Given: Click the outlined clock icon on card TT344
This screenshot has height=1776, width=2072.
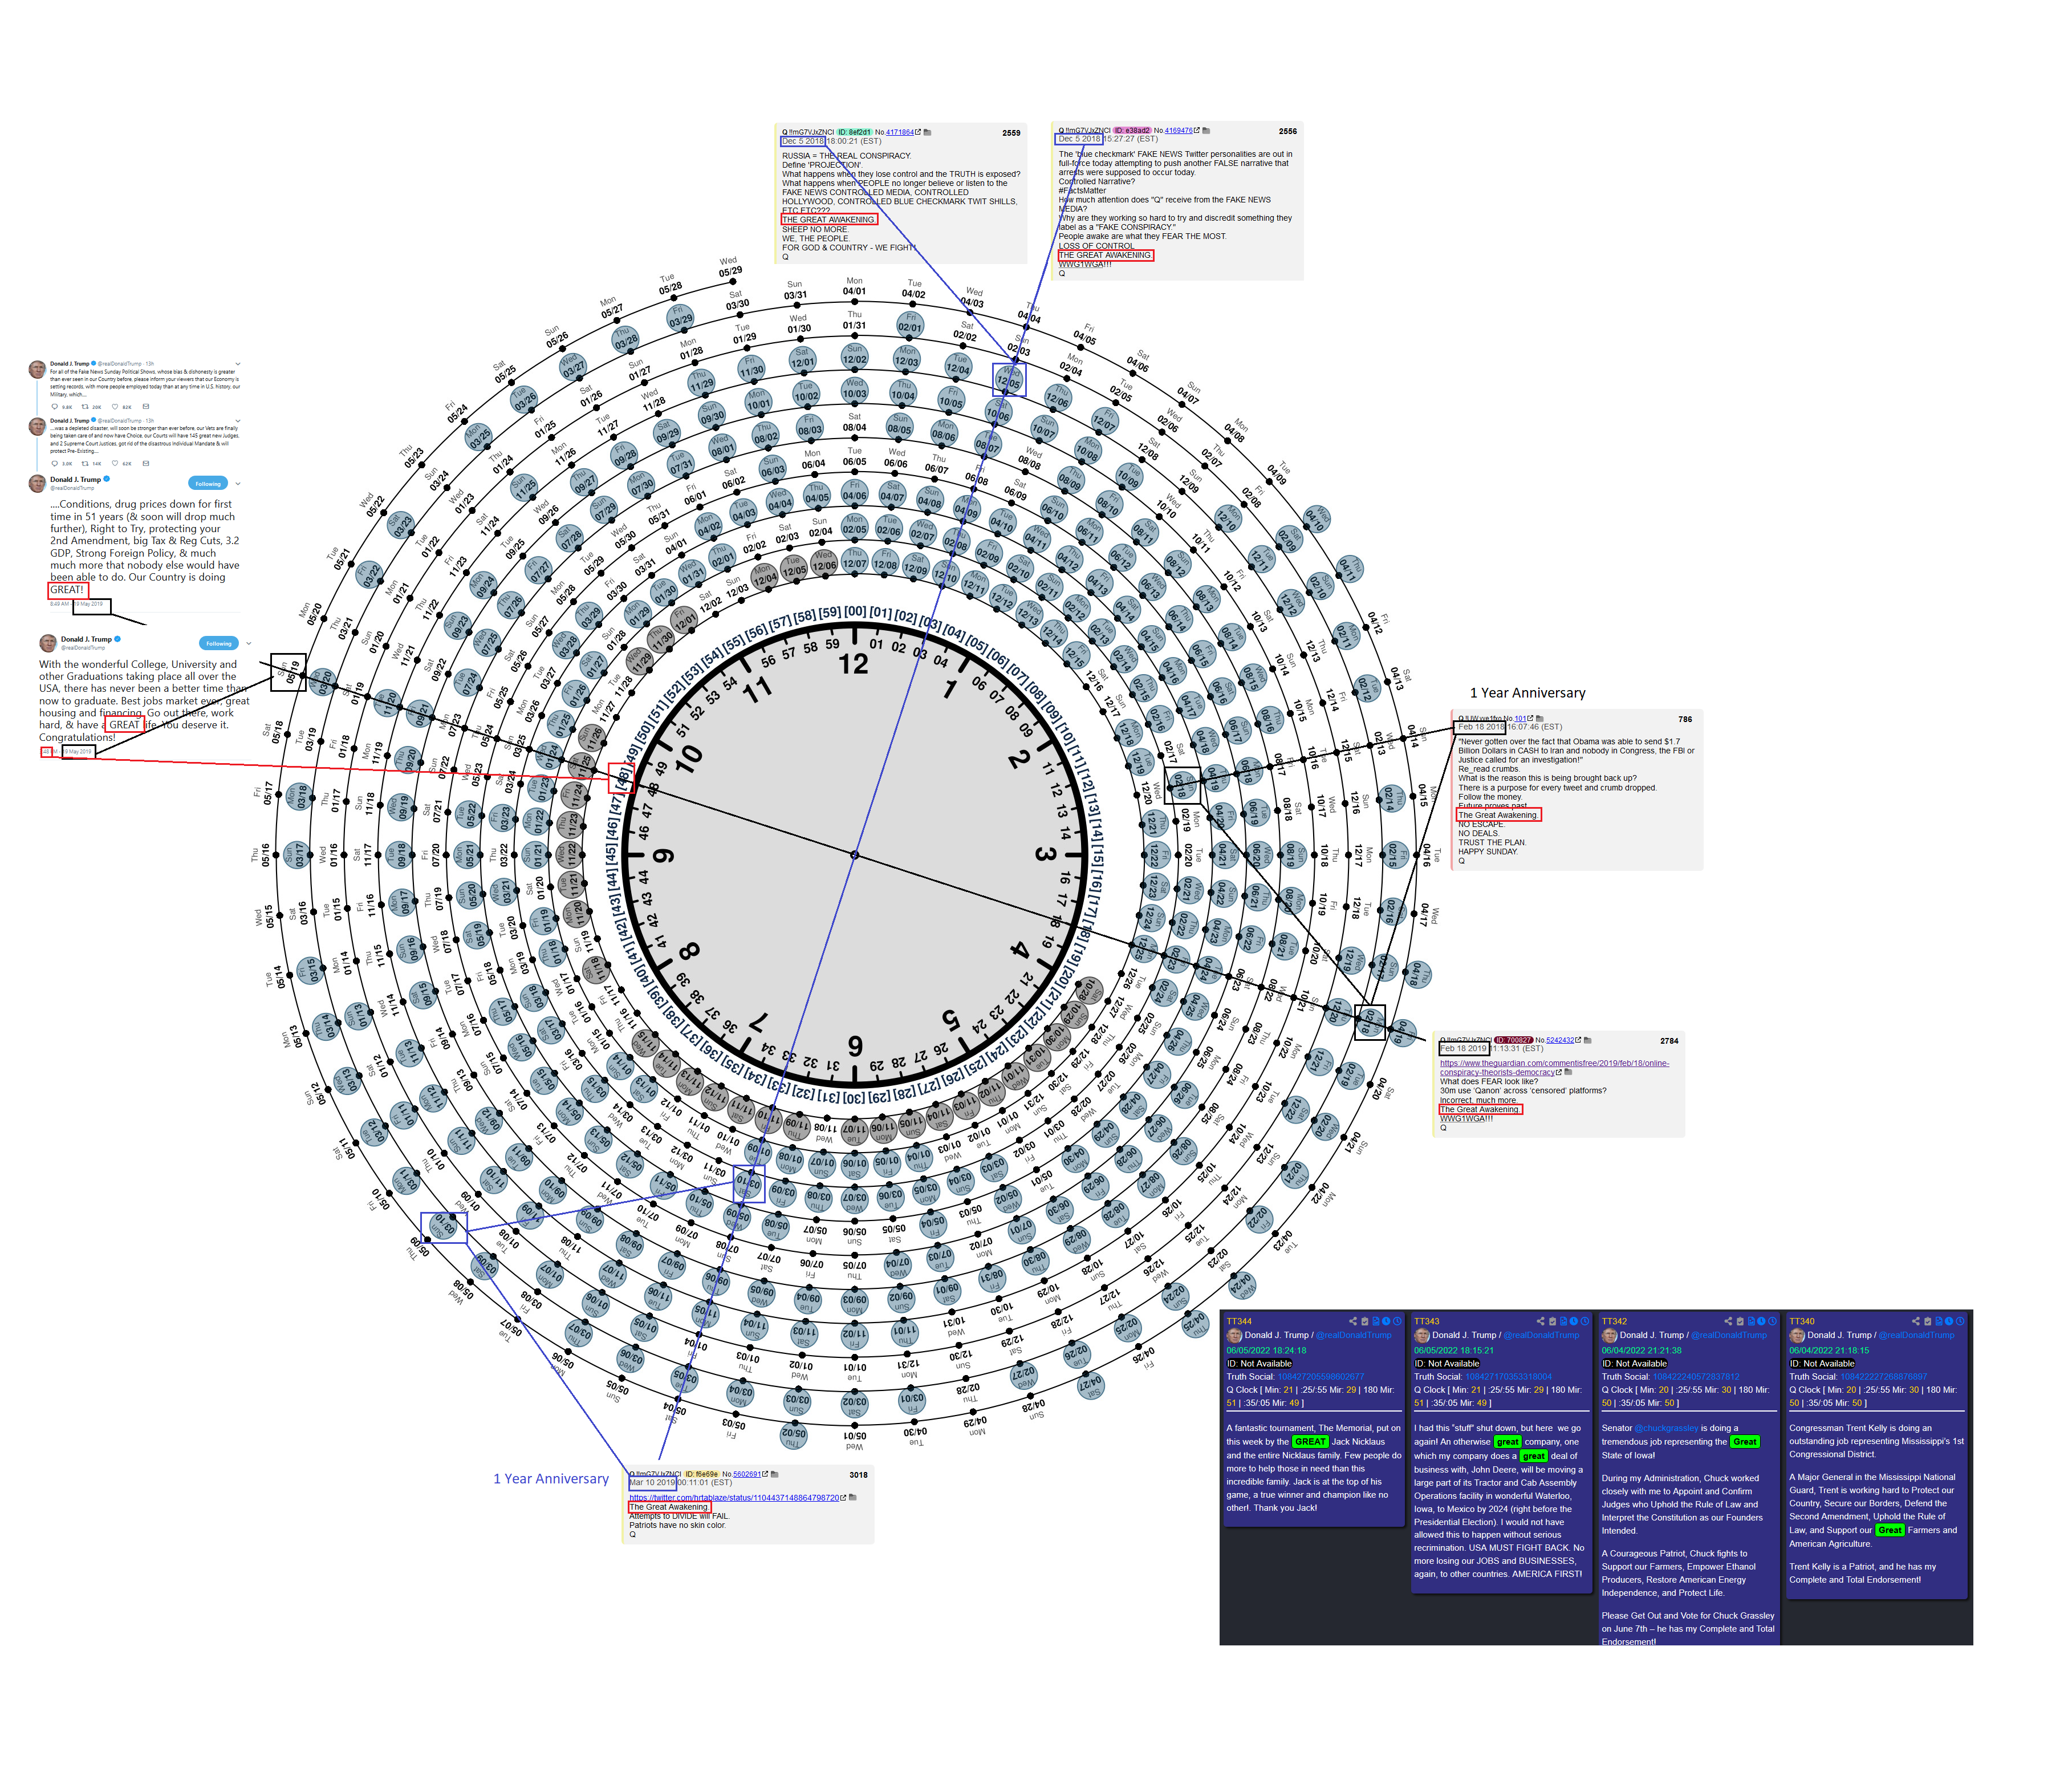Looking at the screenshot, I should click(1398, 1321).
